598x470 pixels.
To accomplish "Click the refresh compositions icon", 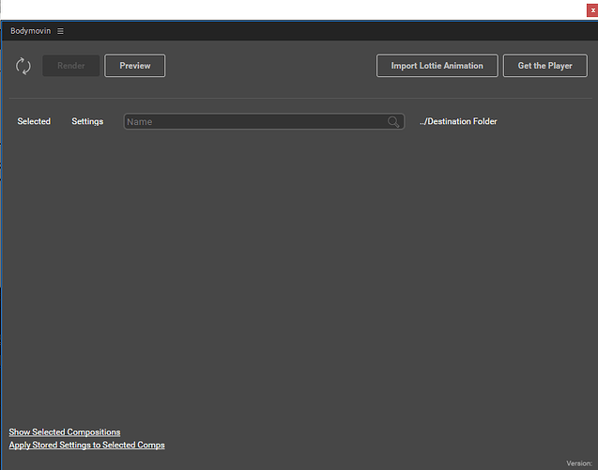I will click(x=23, y=66).
